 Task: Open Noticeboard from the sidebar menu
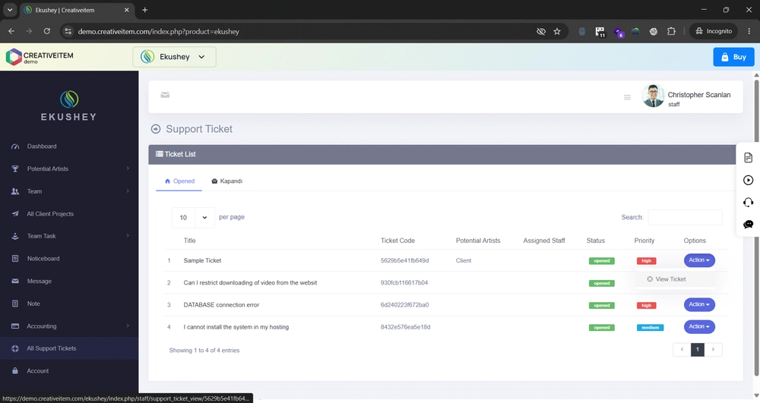(x=43, y=258)
